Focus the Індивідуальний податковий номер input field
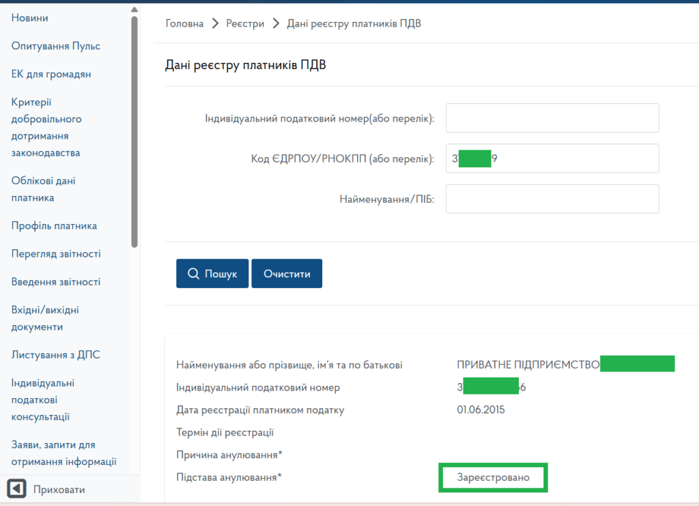 [x=552, y=118]
